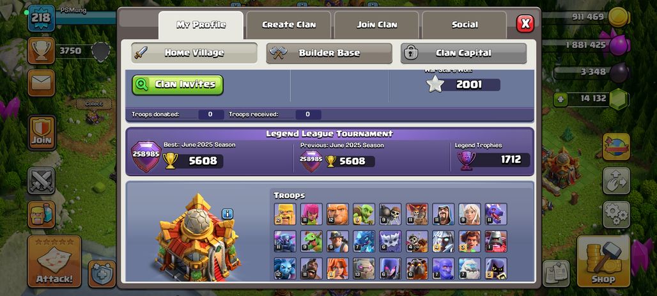Screen dimensions: 657x296
Task: Tap the town hall info icon
Action: point(227,214)
